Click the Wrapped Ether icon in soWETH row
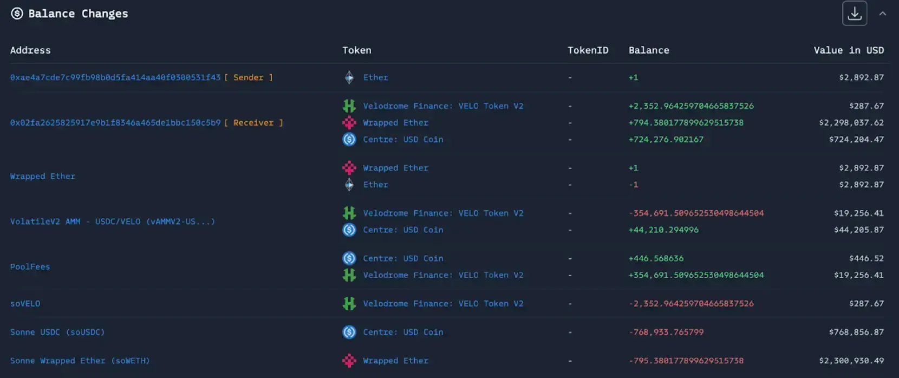 [x=349, y=361]
